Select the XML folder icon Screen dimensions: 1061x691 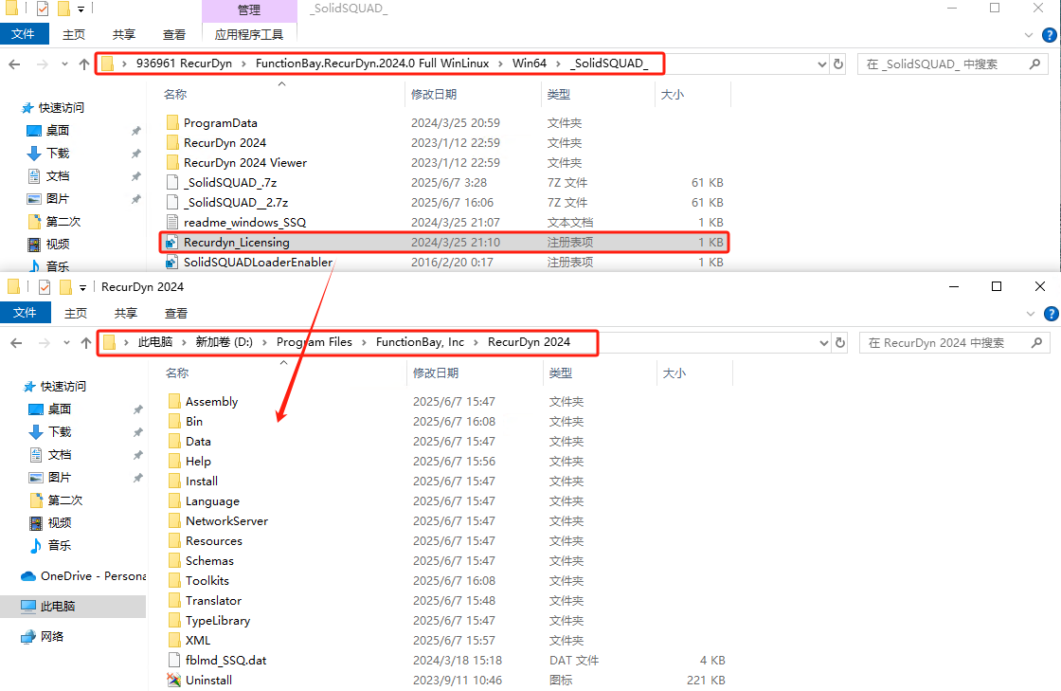click(x=175, y=640)
